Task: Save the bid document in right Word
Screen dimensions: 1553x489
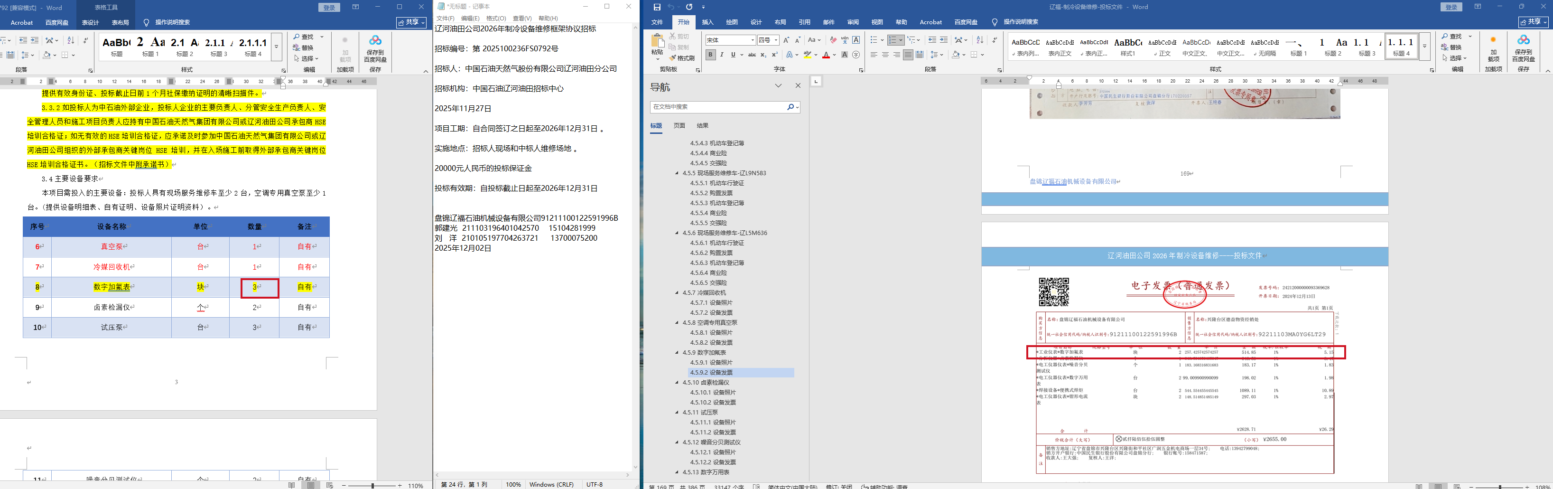Action: point(657,7)
